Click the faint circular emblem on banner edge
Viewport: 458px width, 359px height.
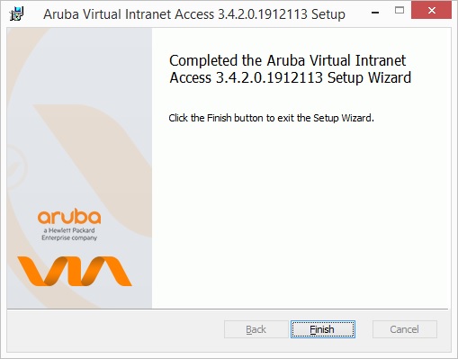click(x=16, y=166)
